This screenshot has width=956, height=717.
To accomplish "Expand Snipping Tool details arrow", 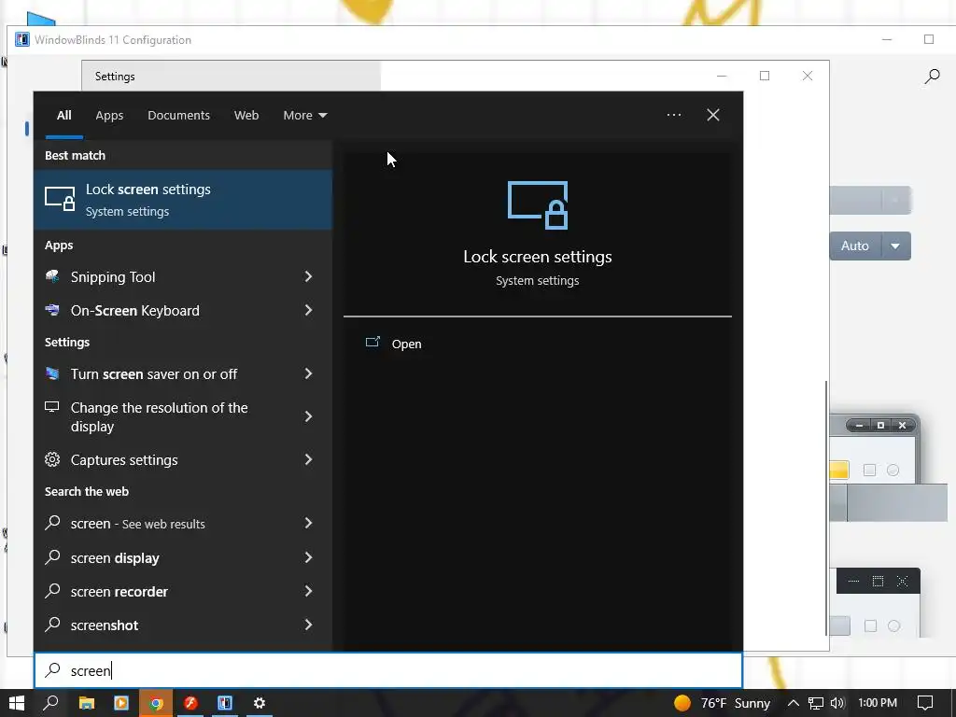I will (308, 276).
